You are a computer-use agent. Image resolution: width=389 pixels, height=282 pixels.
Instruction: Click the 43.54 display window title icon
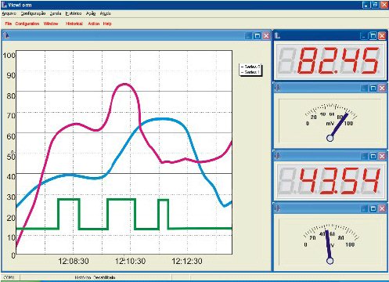(278, 156)
